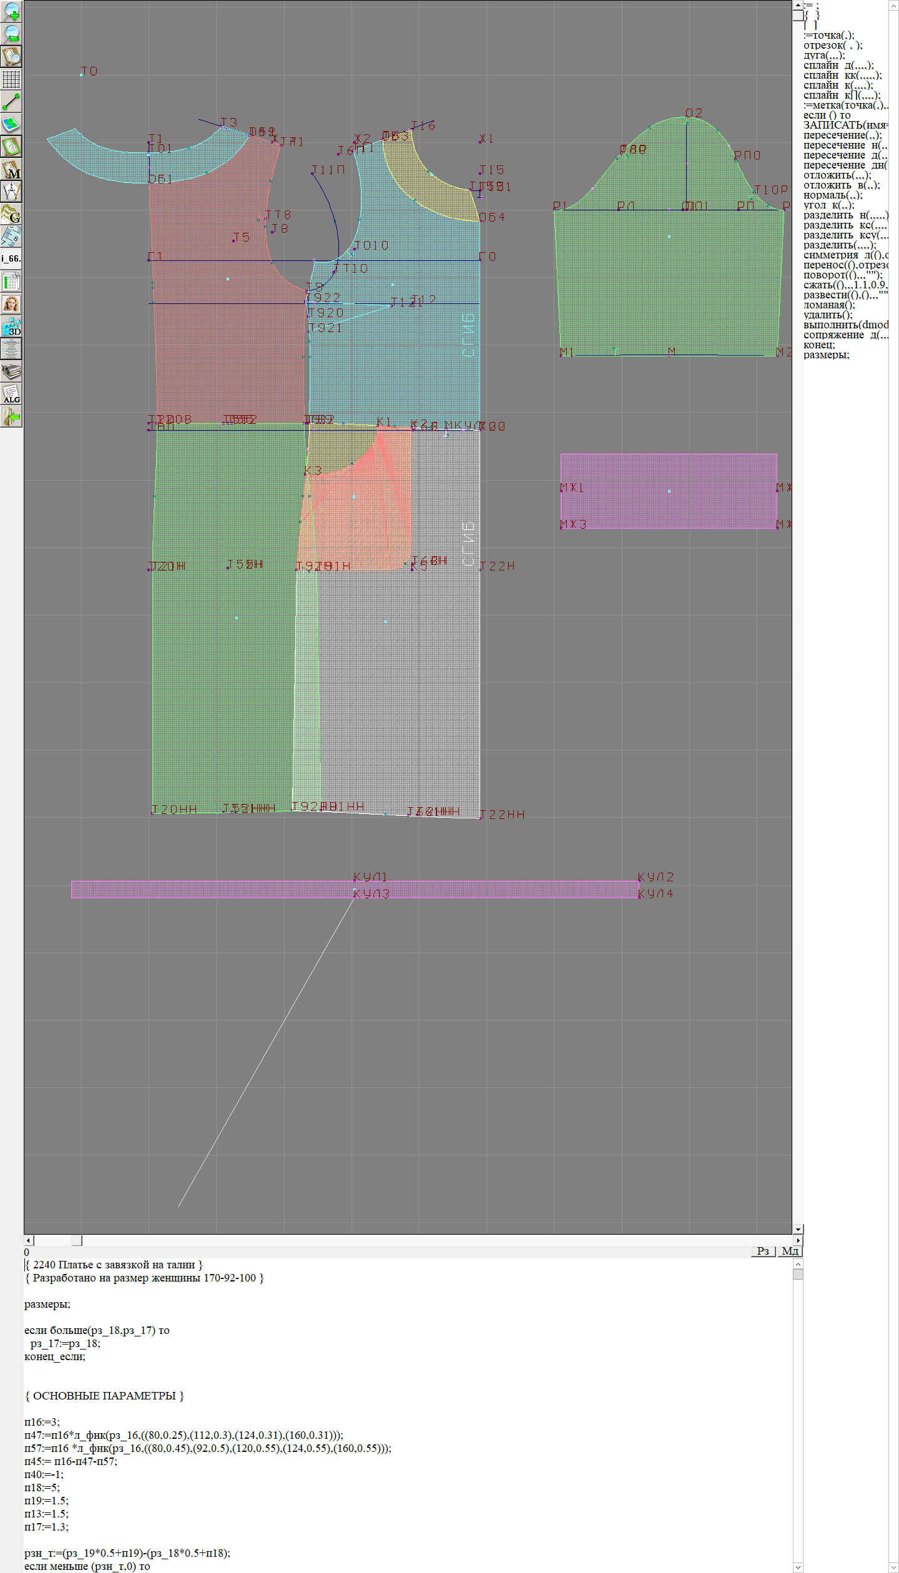Click the stacked books library icon
Screen dimensions: 899x1573
point(11,371)
